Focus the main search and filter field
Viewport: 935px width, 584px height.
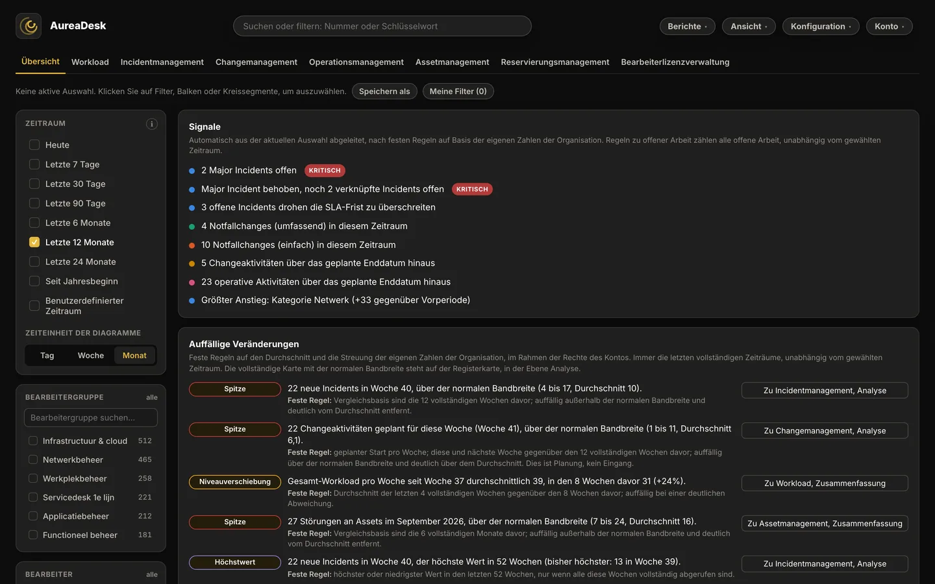click(382, 26)
